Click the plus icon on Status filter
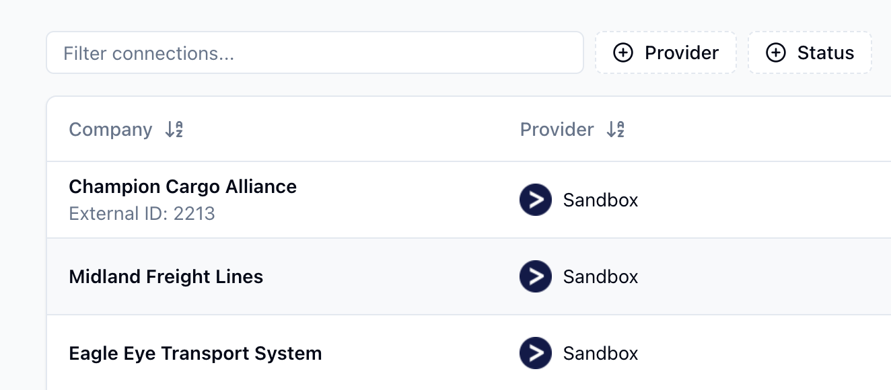This screenshot has height=390, width=891. pyautogui.click(x=776, y=52)
